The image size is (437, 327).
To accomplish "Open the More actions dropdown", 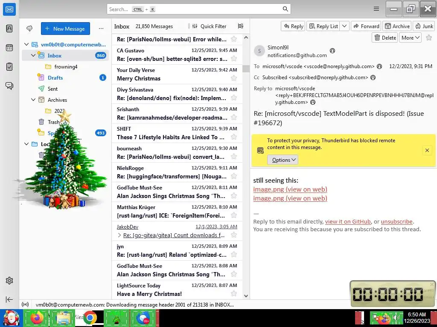I will (410, 38).
